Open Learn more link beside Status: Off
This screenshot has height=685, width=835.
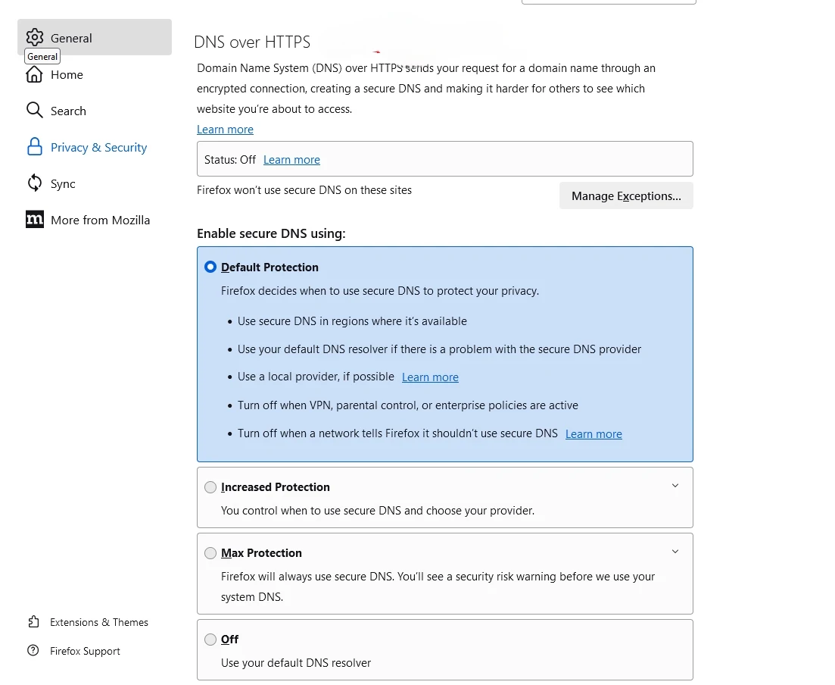click(x=291, y=160)
